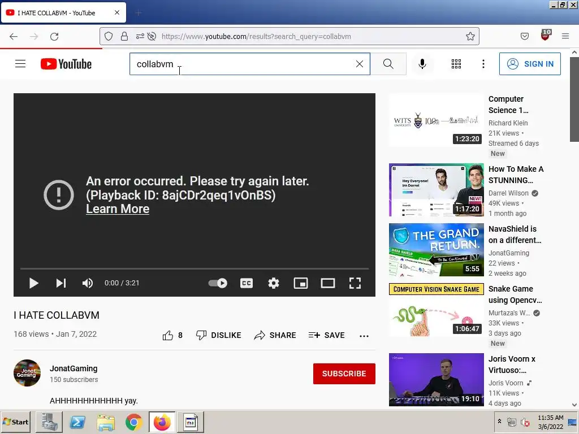Show hidden system tray icons
The image size is (579, 434).
(x=499, y=422)
